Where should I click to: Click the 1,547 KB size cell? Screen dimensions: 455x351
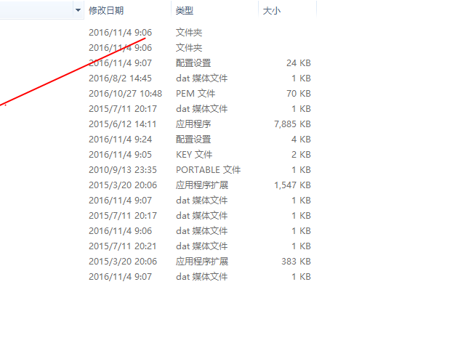point(292,185)
